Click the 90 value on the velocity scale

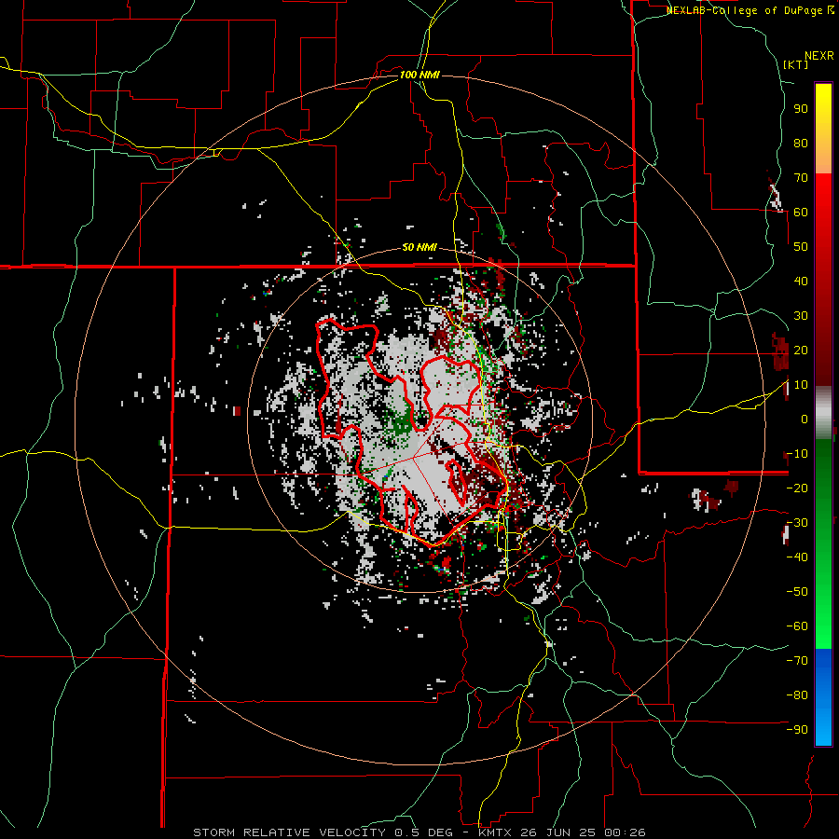pyautogui.click(x=801, y=109)
